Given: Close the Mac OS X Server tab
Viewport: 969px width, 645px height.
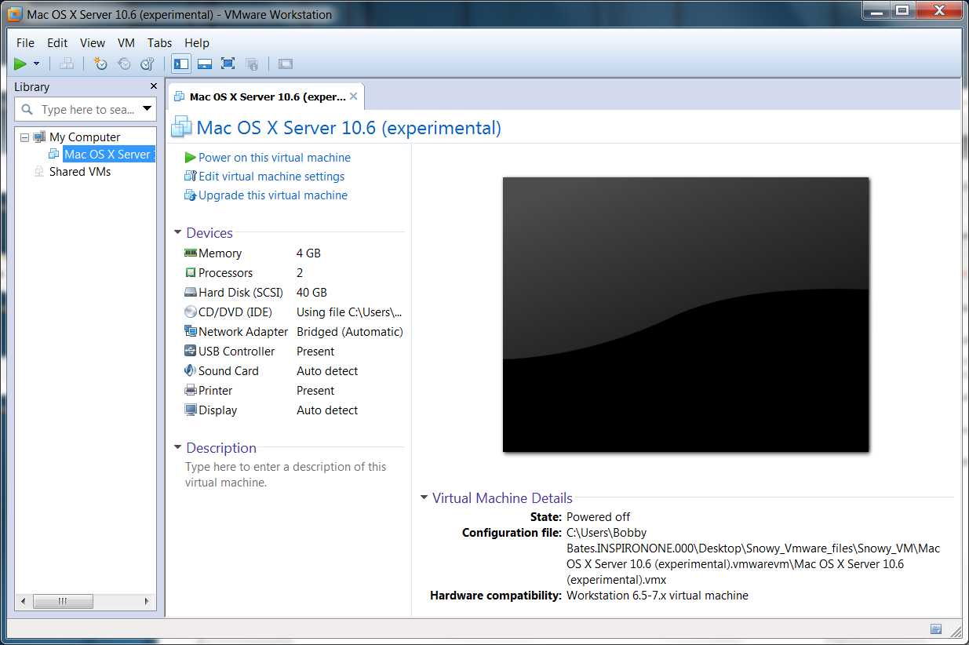Looking at the screenshot, I should pyautogui.click(x=354, y=97).
